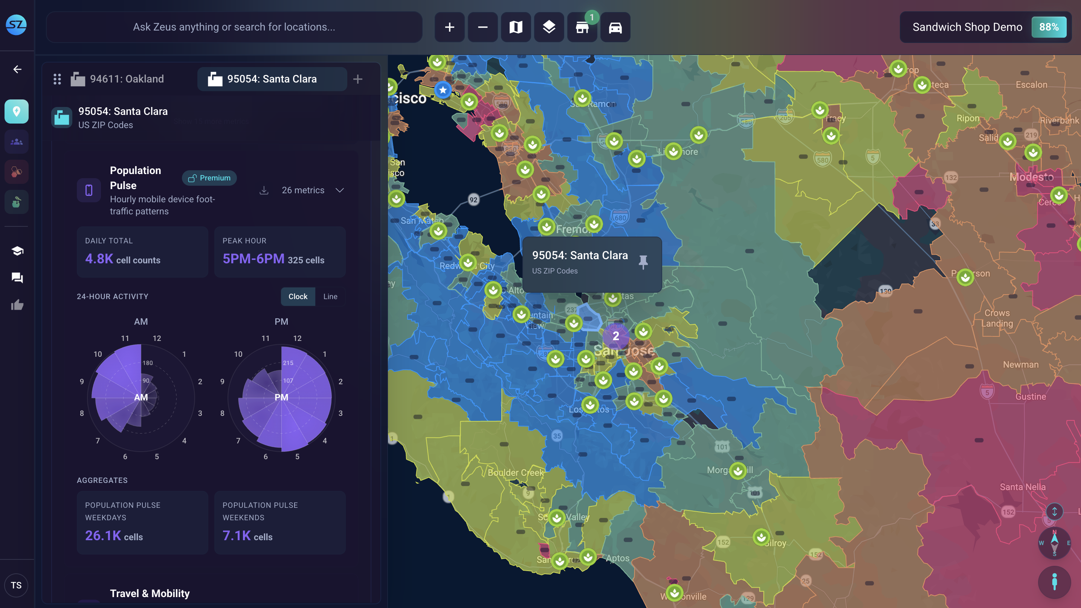Click the 95054: Santa Clara panel header icon
The image size is (1081, 608).
coord(62,118)
